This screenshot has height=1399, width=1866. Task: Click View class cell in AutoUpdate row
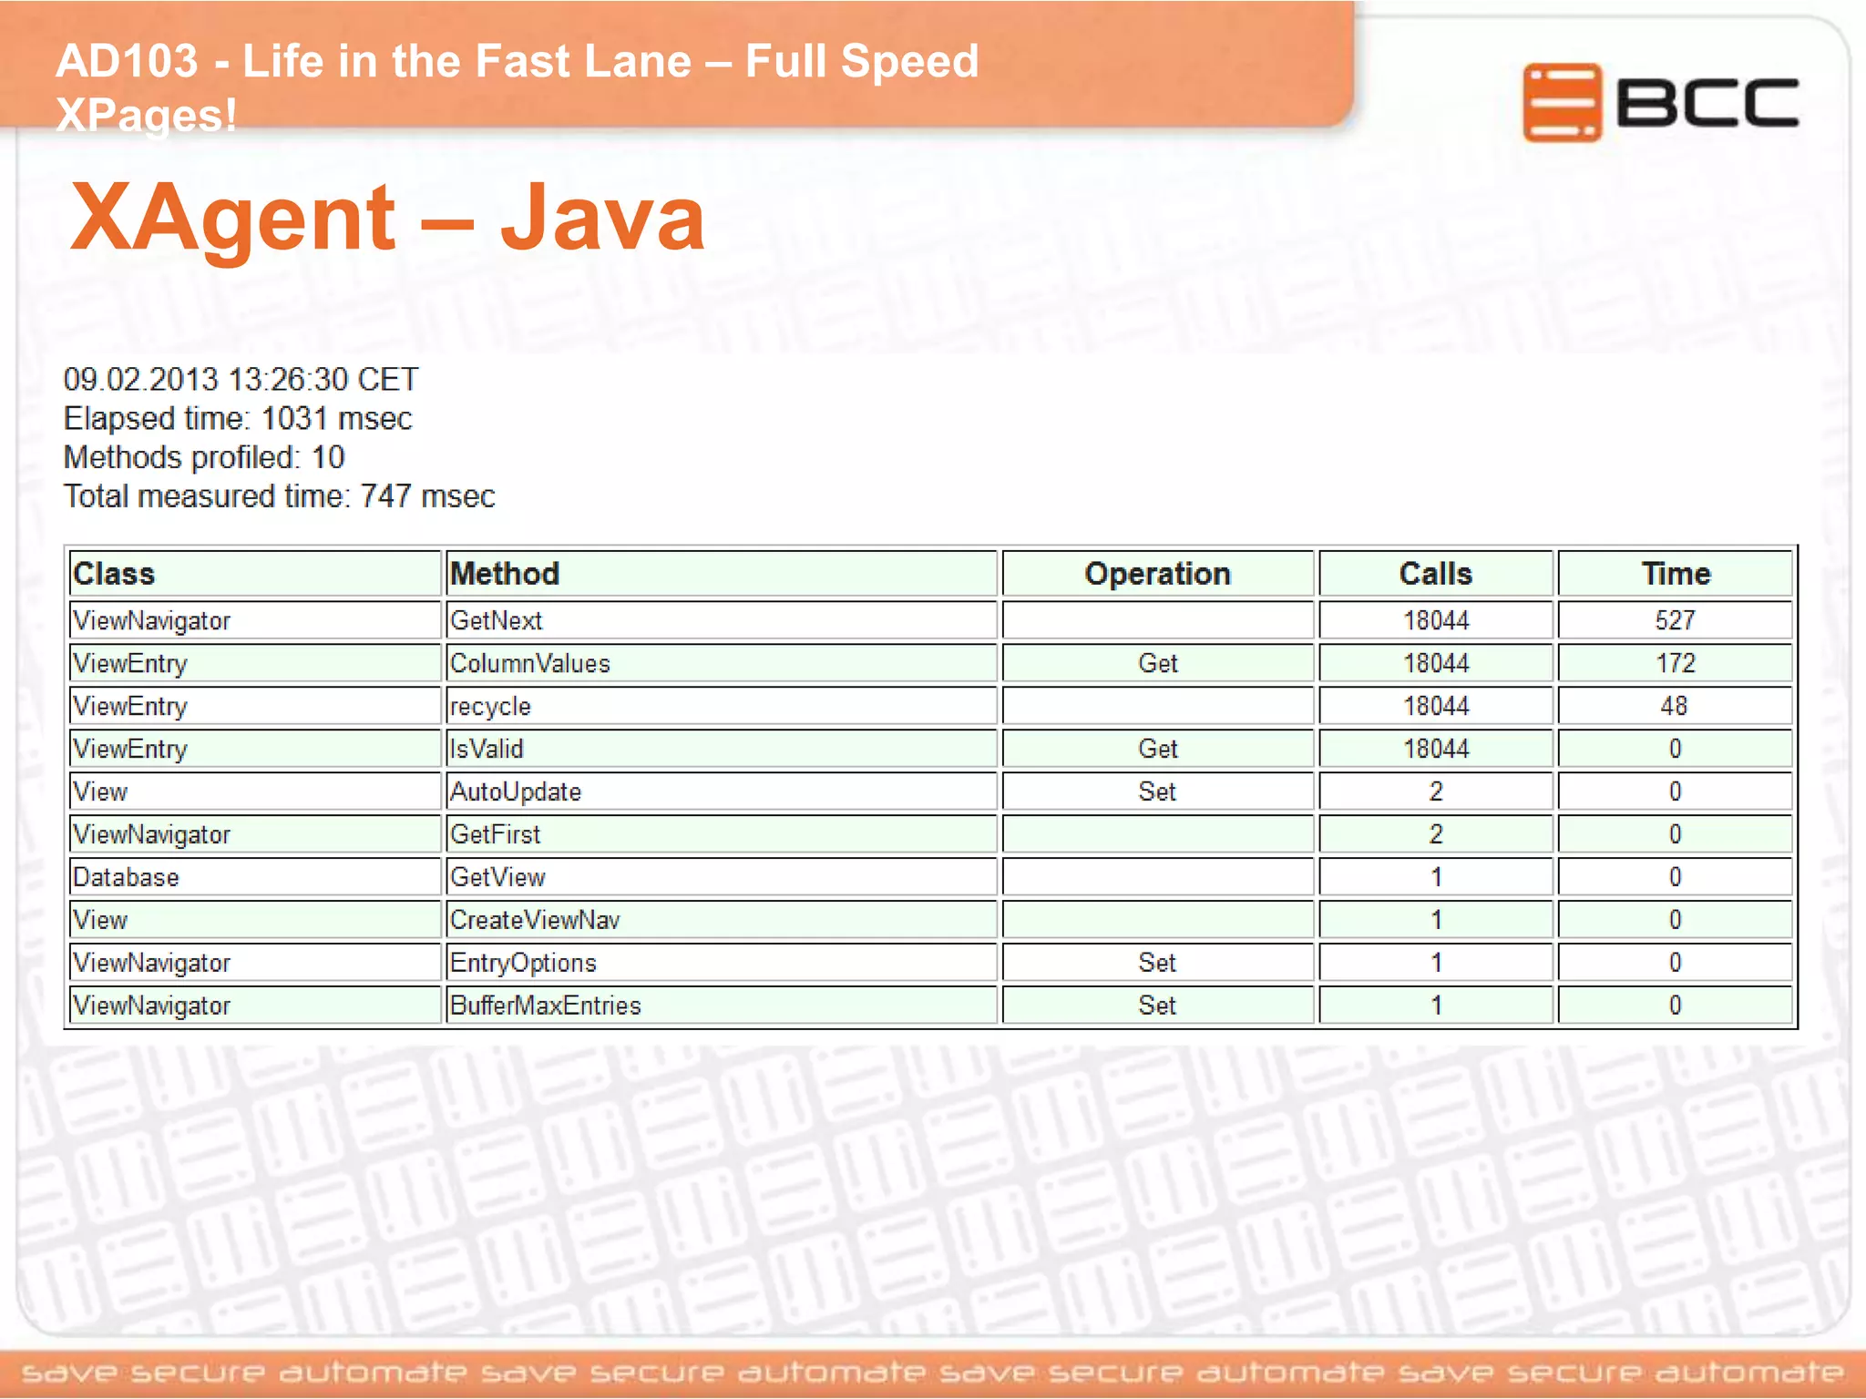click(255, 791)
